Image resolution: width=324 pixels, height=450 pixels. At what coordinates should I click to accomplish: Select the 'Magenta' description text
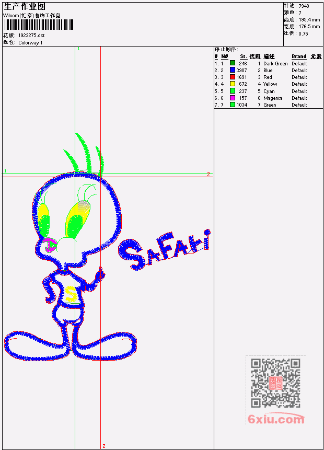pyautogui.click(x=273, y=98)
